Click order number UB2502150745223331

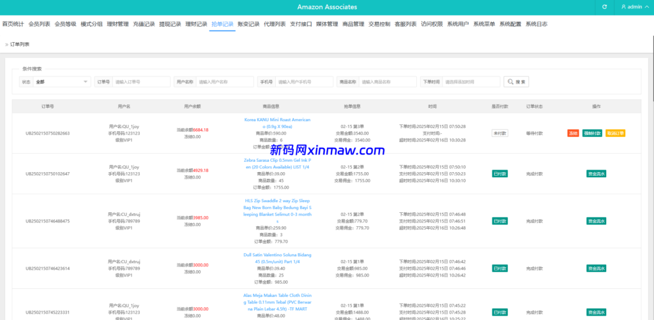coord(47,312)
